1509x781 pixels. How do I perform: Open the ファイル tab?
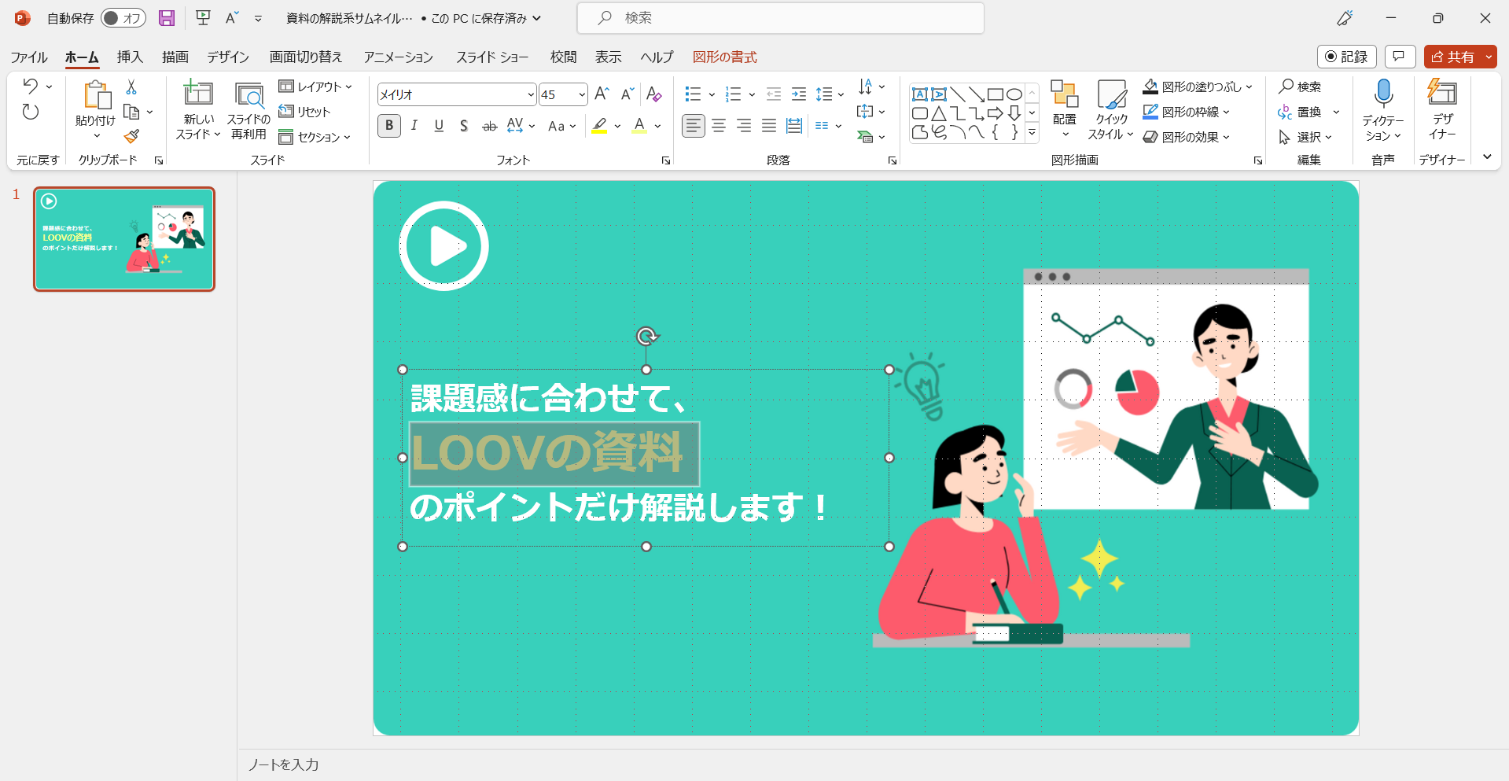click(29, 57)
